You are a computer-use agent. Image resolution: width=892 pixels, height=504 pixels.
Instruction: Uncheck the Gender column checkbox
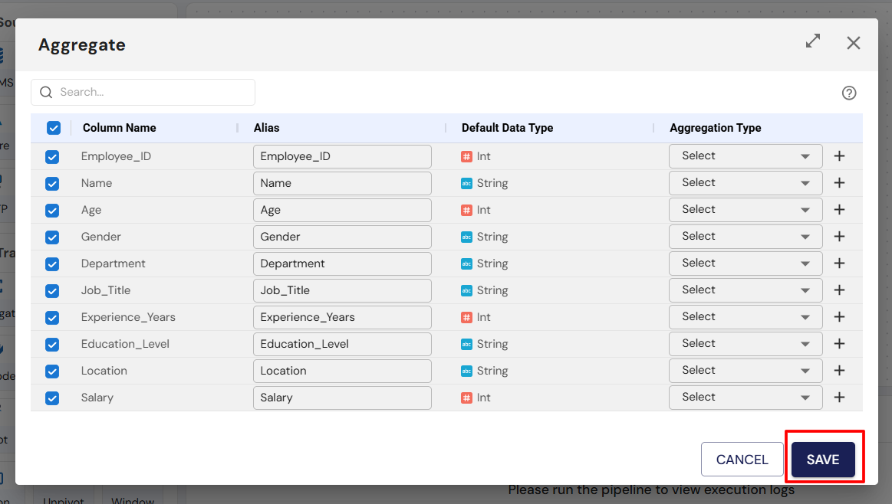(x=52, y=237)
